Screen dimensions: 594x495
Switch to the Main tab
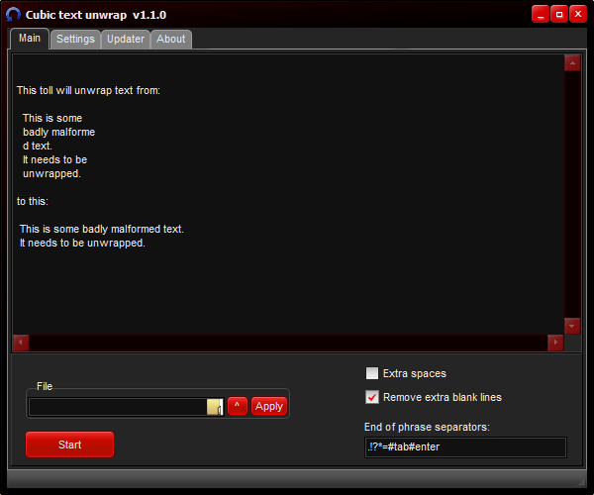30,39
